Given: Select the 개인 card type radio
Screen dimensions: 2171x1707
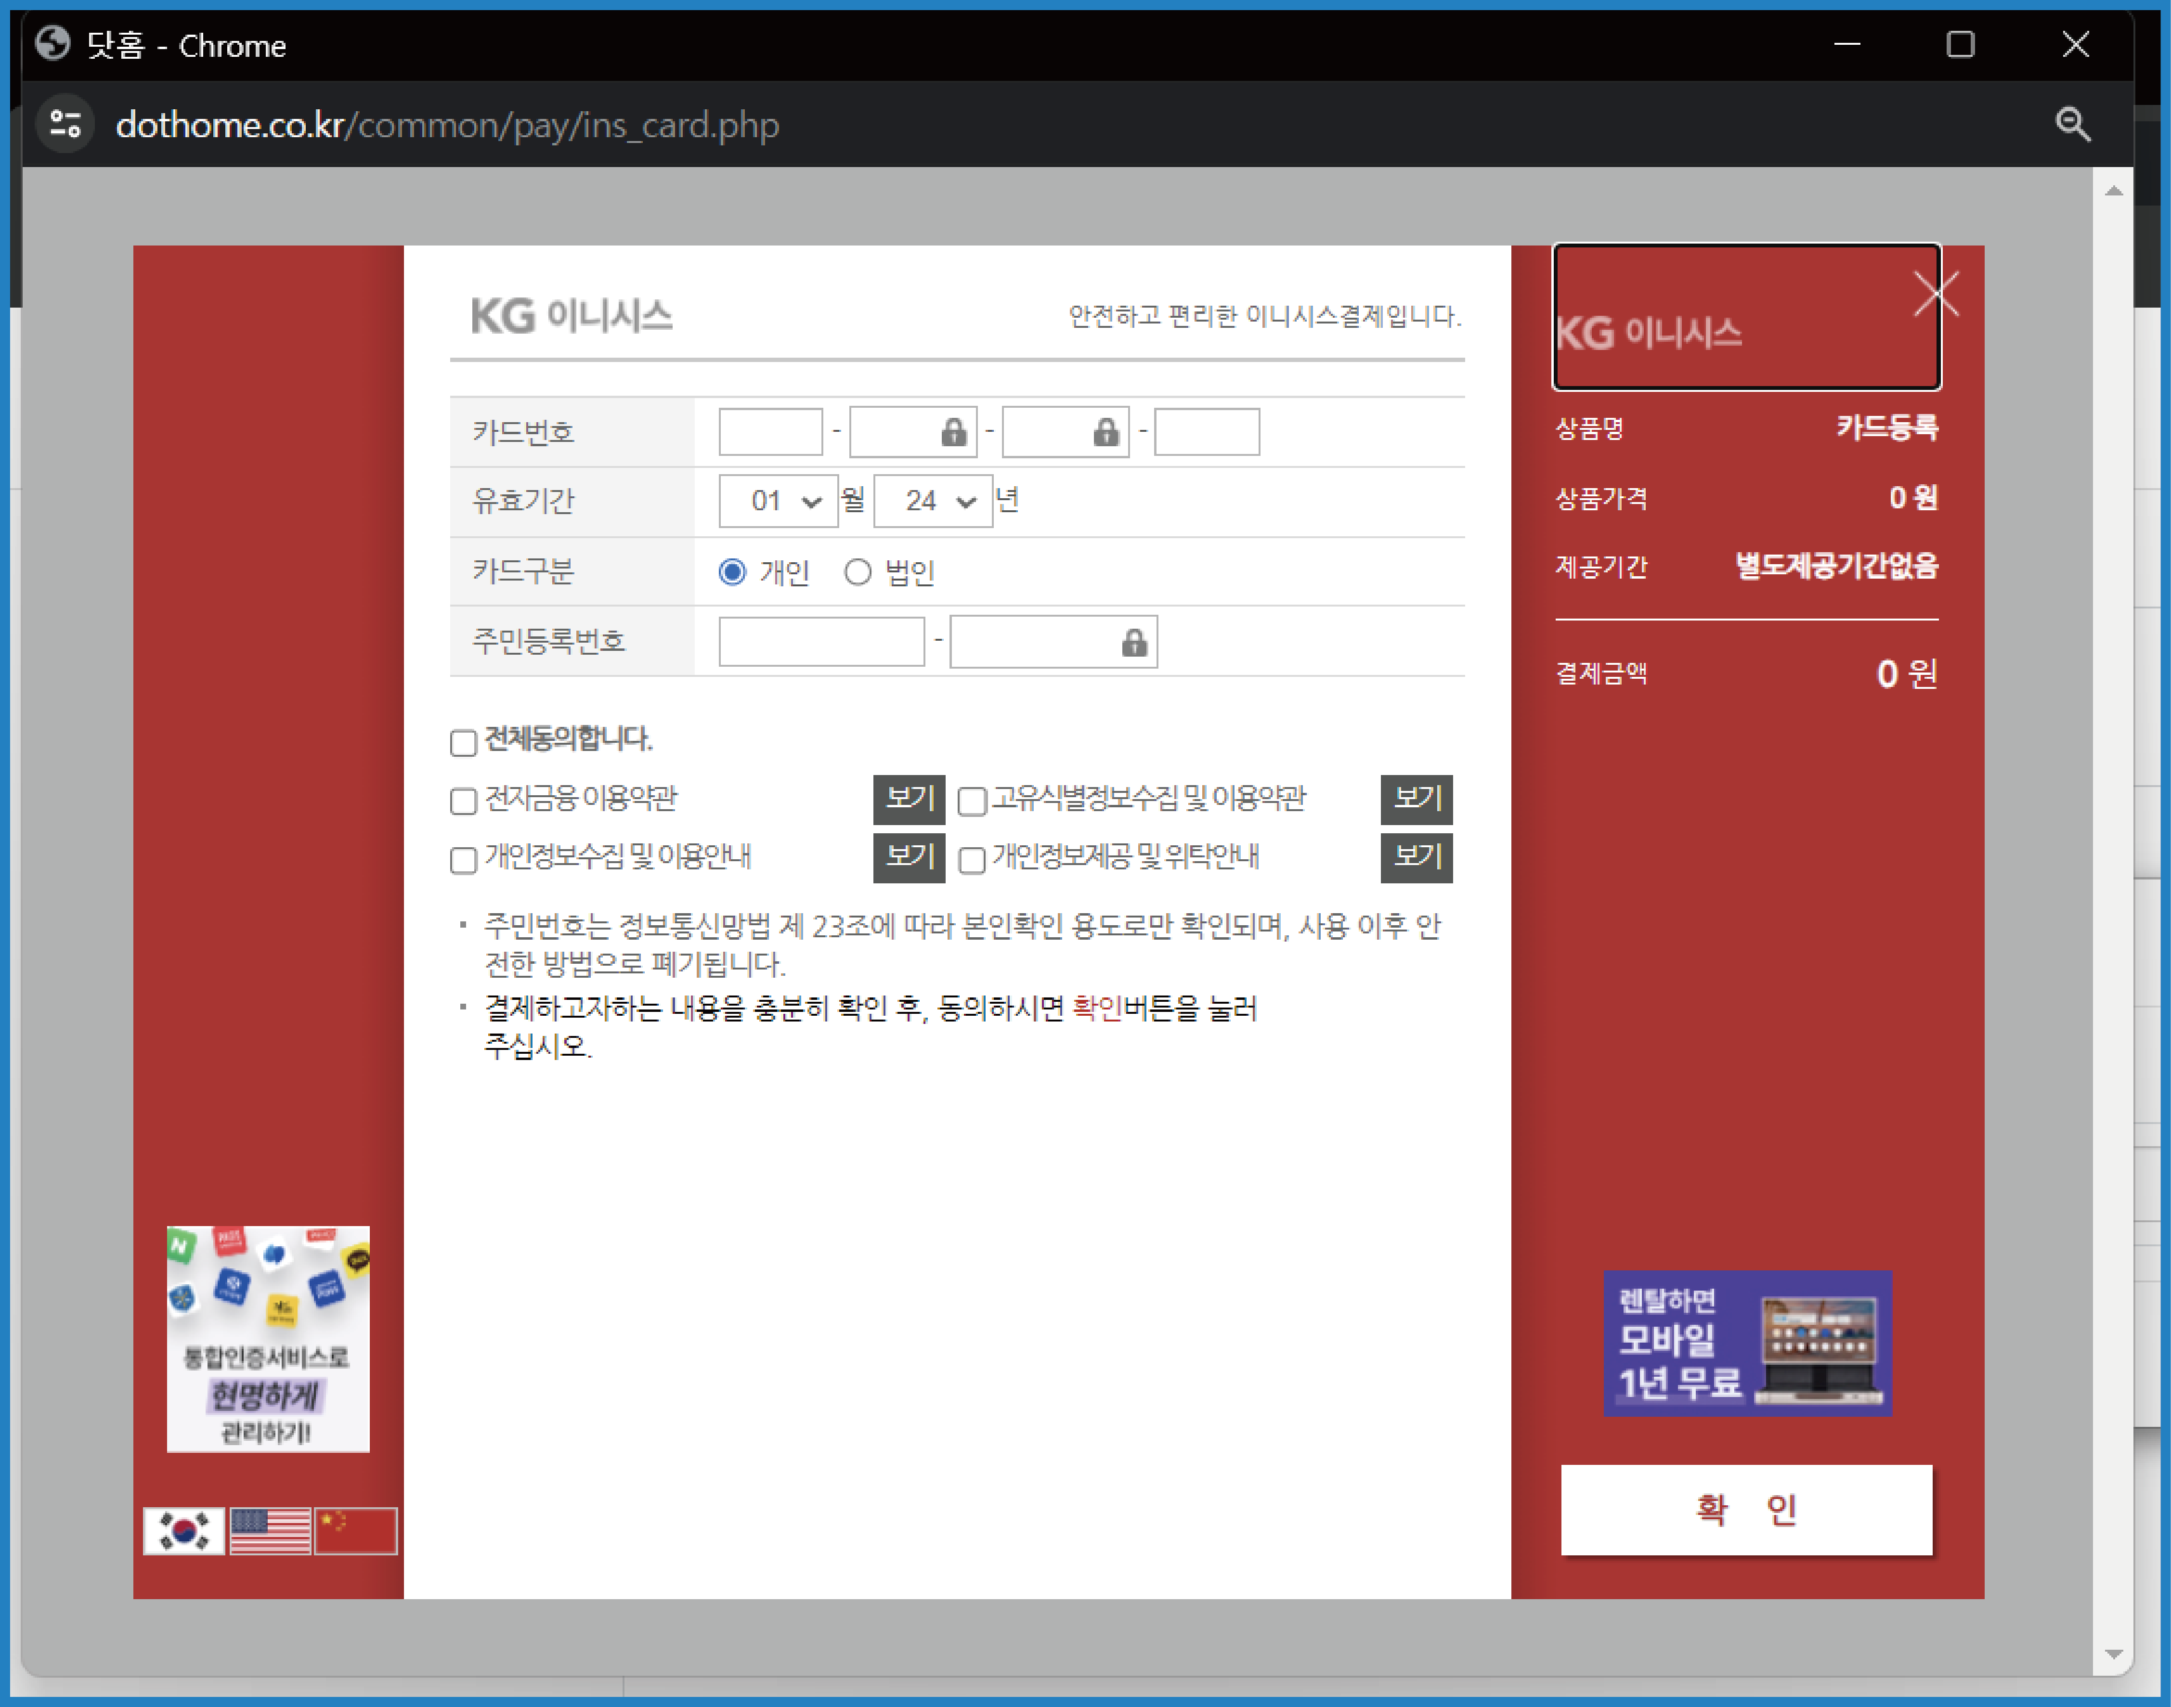Looking at the screenshot, I should 733,572.
